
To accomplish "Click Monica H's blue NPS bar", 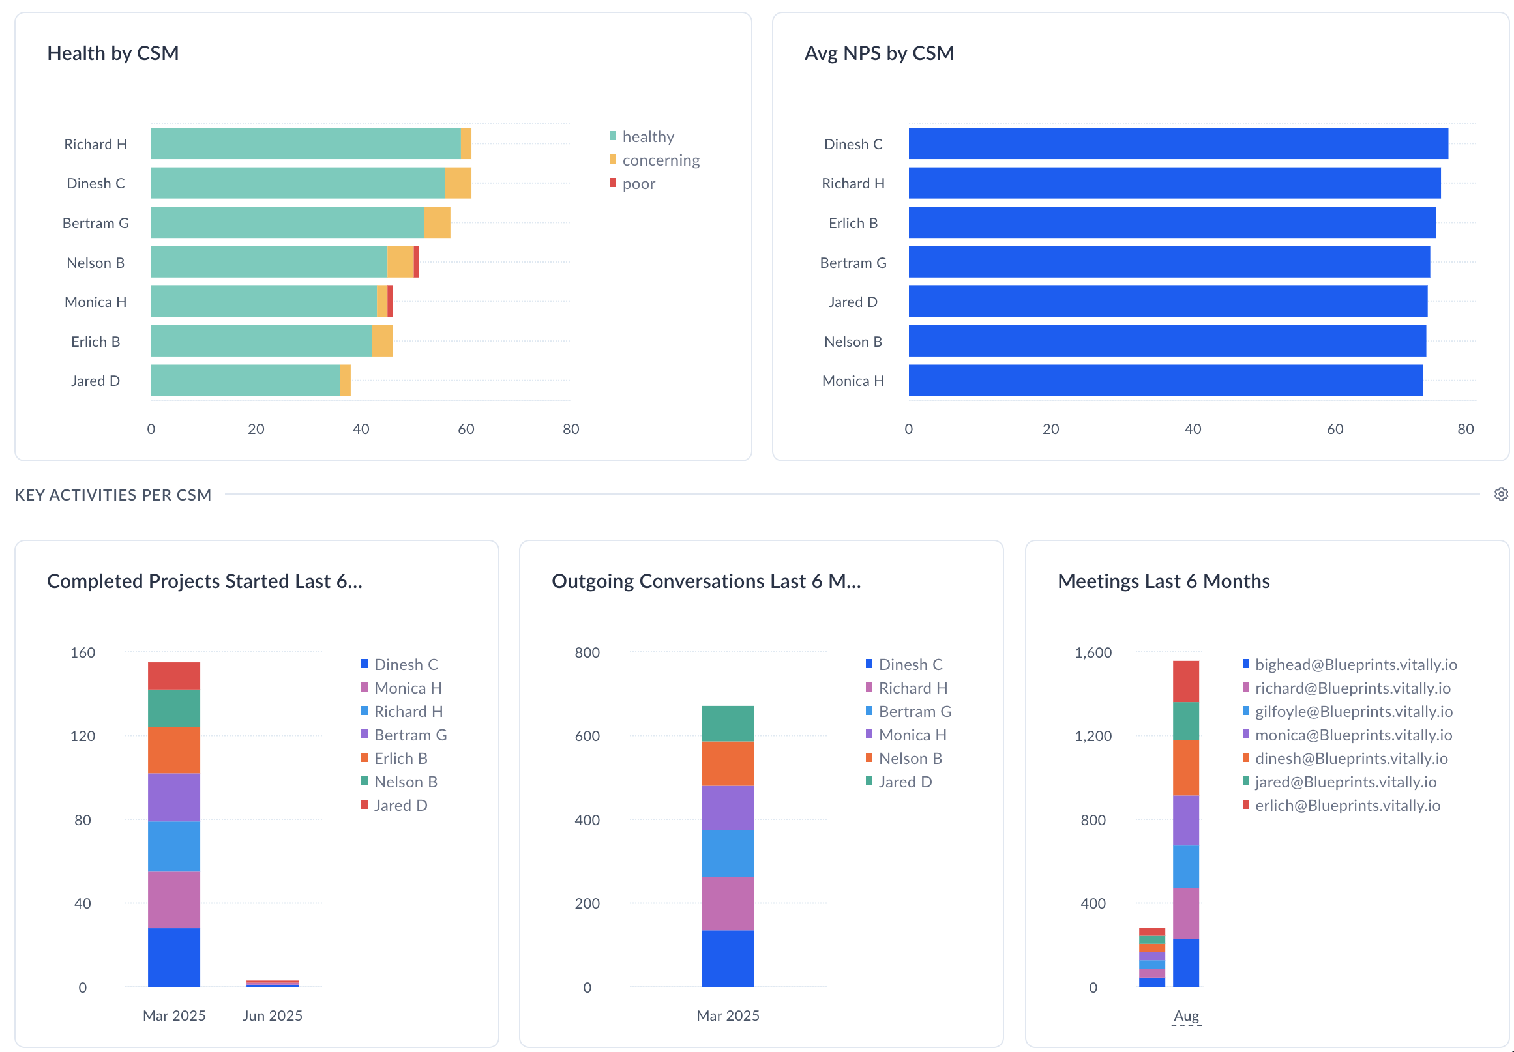I will (1165, 381).
